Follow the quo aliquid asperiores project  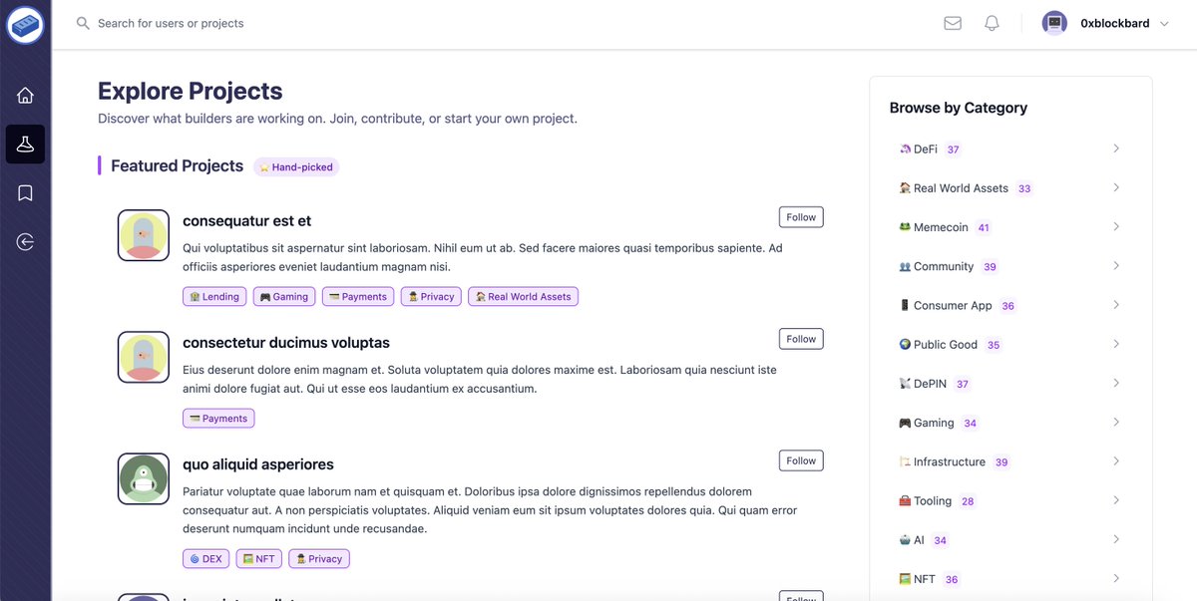point(800,459)
